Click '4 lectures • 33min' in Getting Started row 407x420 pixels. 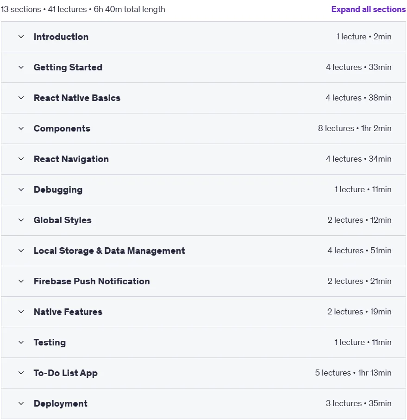(x=358, y=67)
